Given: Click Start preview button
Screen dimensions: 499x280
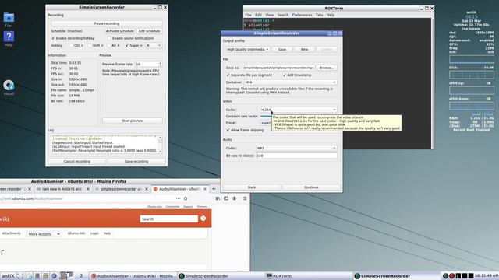Looking at the screenshot, I should pyautogui.click(x=133, y=121).
